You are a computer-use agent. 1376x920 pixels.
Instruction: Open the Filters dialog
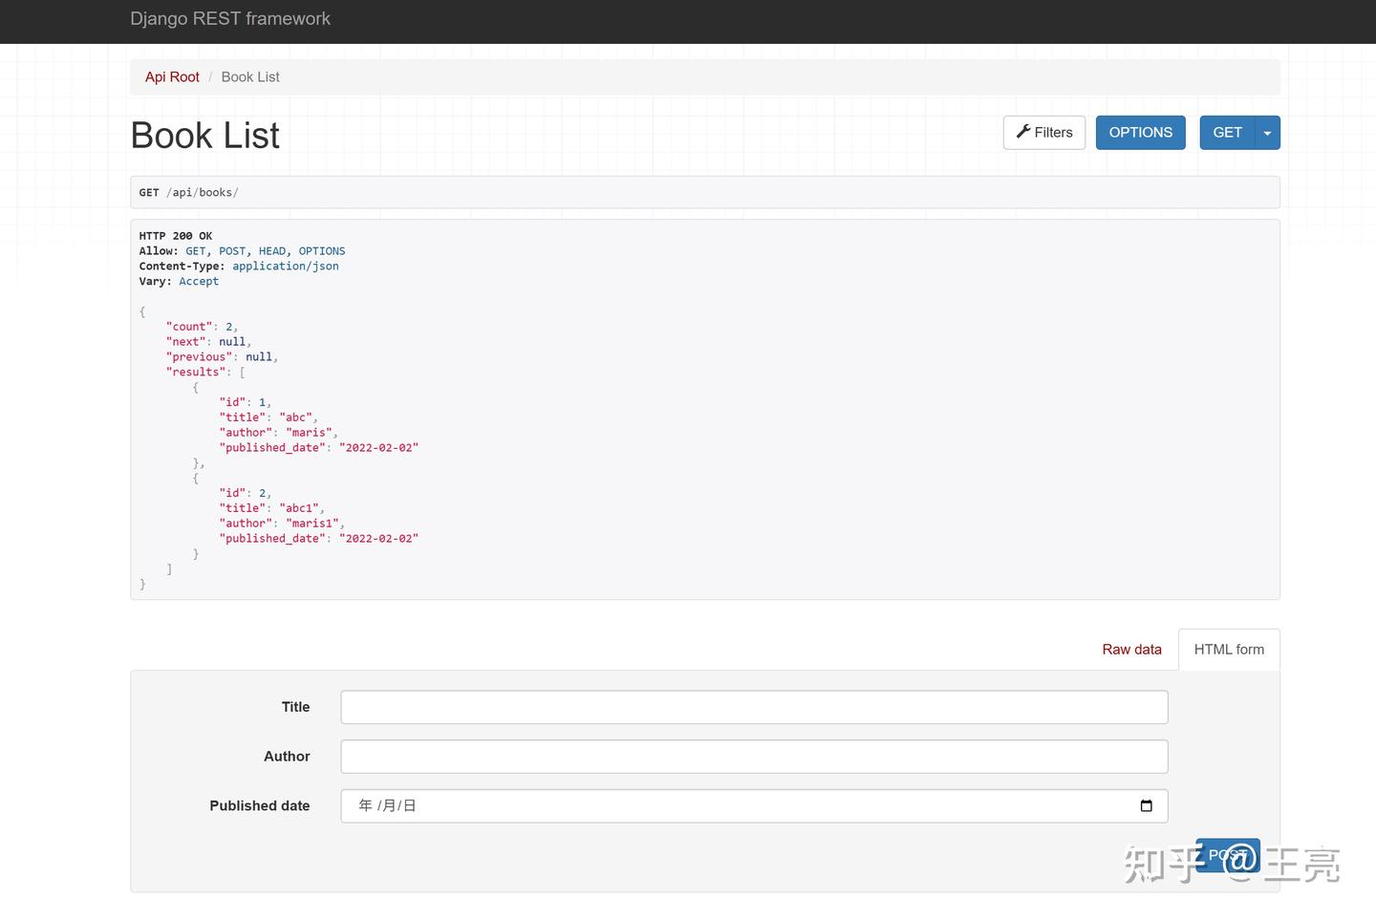pyautogui.click(x=1043, y=132)
